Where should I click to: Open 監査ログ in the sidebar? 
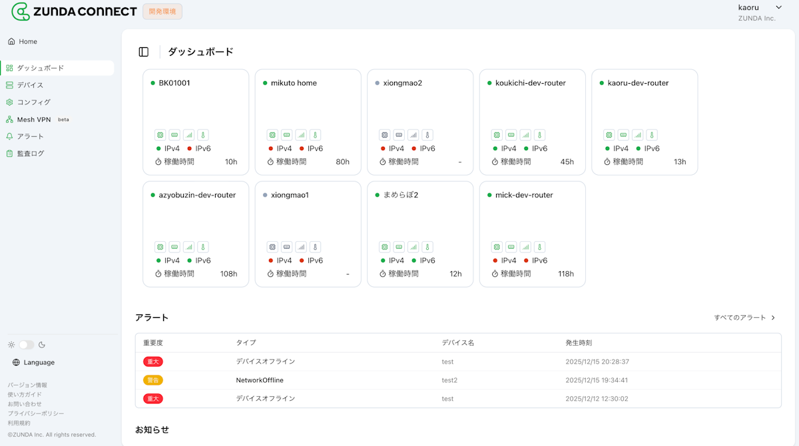point(31,154)
